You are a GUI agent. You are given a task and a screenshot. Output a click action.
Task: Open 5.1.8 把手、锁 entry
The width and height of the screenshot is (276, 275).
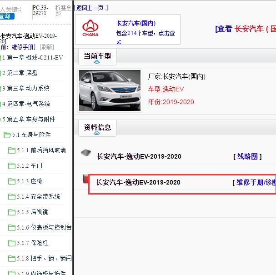(44, 259)
